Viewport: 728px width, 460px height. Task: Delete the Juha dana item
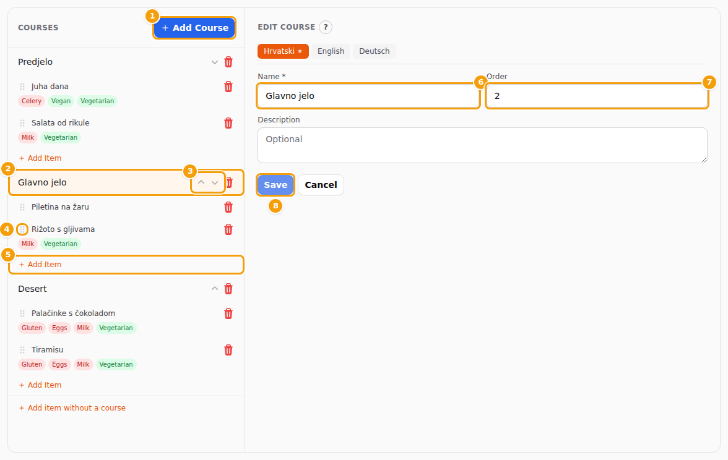(x=228, y=87)
